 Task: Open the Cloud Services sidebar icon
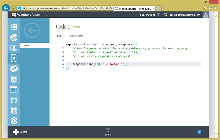pos(14,69)
